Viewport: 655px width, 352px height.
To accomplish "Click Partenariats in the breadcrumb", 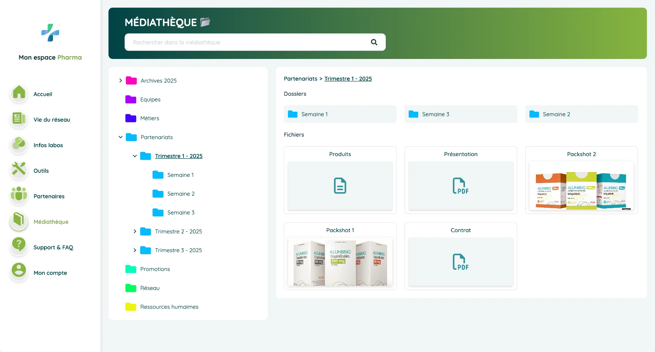I will click(x=301, y=79).
